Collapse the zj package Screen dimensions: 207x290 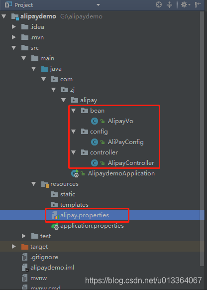pyautogui.click(x=54, y=90)
